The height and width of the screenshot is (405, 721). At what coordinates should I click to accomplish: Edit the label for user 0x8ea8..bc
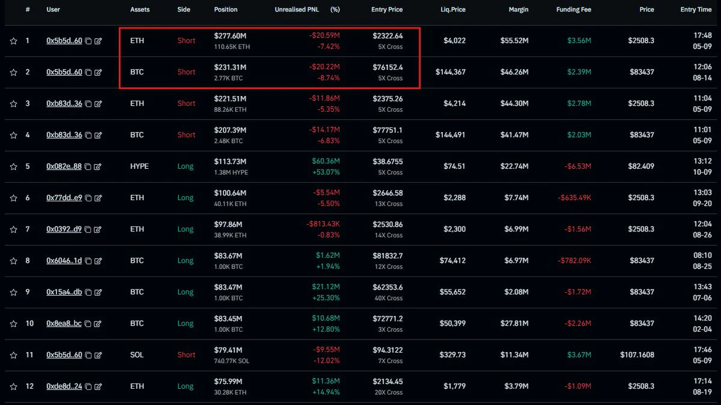pyautogui.click(x=98, y=324)
